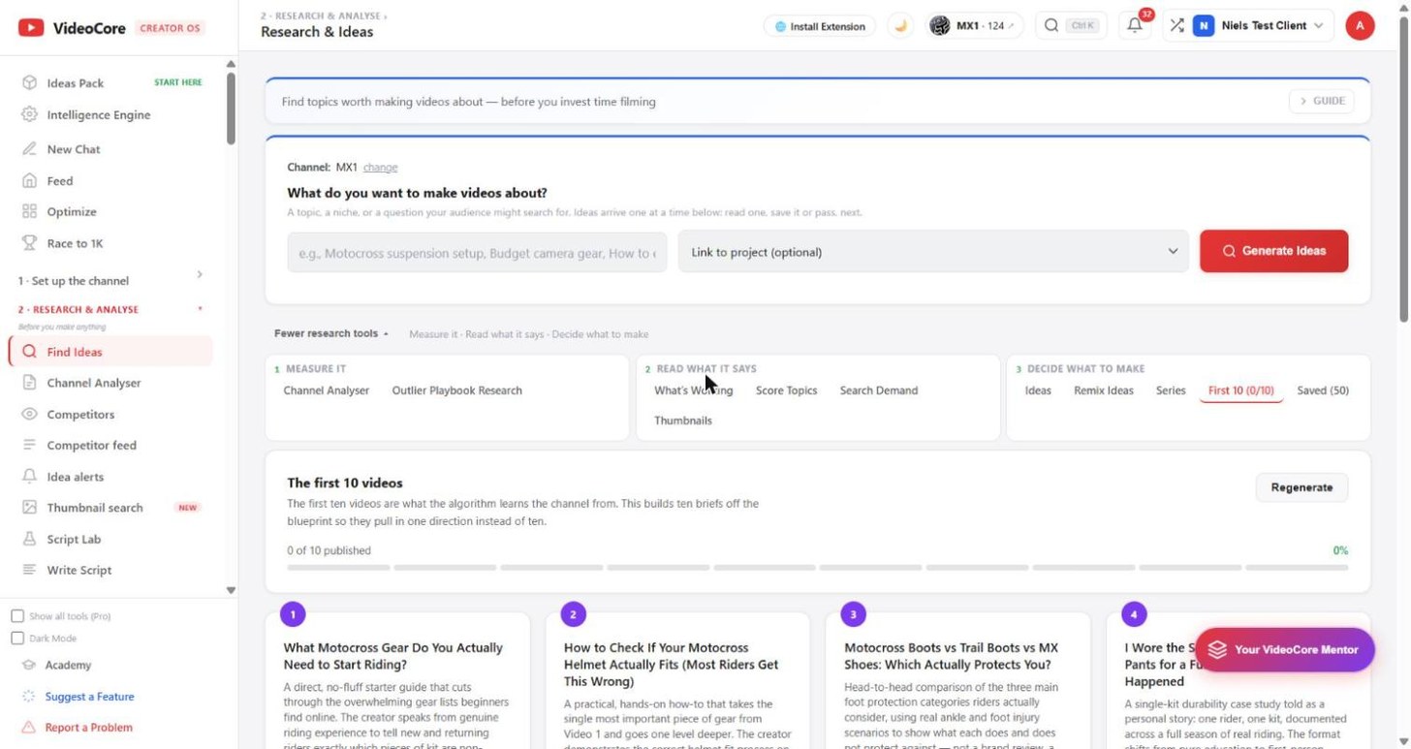Expand the GUIDE panel
Image resolution: width=1411 pixels, height=749 pixels.
pyautogui.click(x=1322, y=101)
